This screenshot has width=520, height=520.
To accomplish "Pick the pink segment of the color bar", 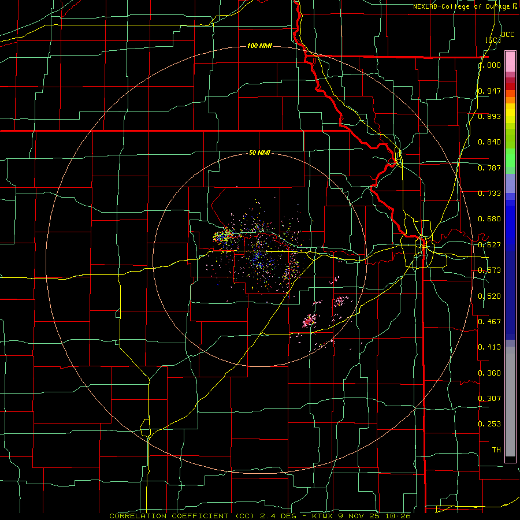I will click(x=510, y=61).
